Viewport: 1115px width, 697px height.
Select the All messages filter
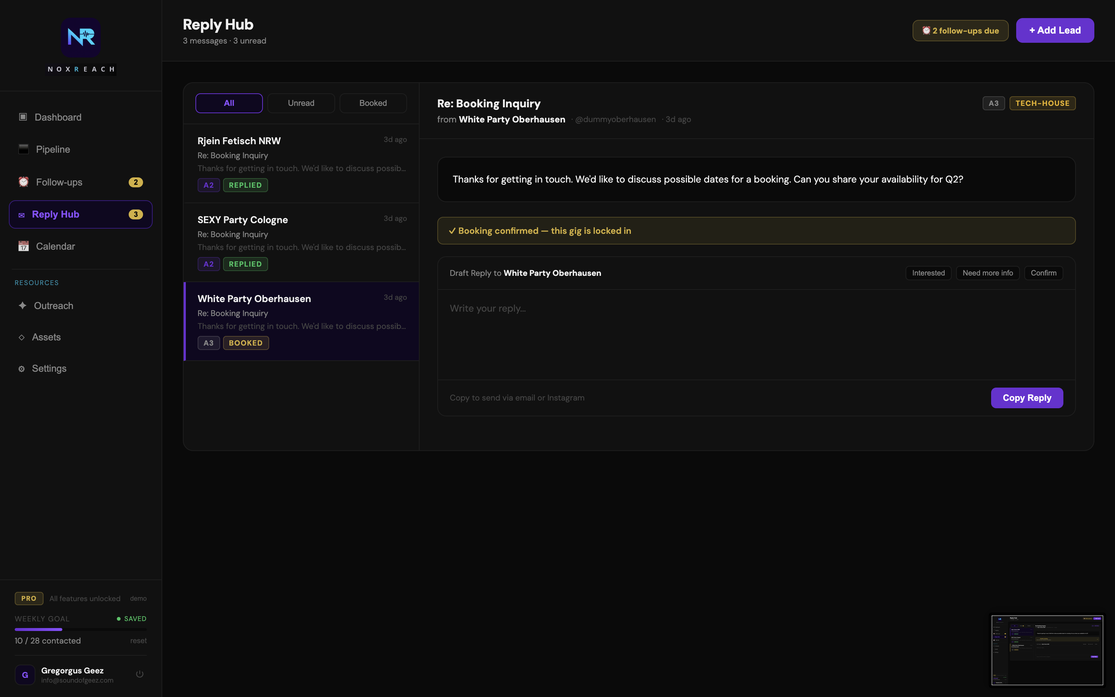pos(229,103)
